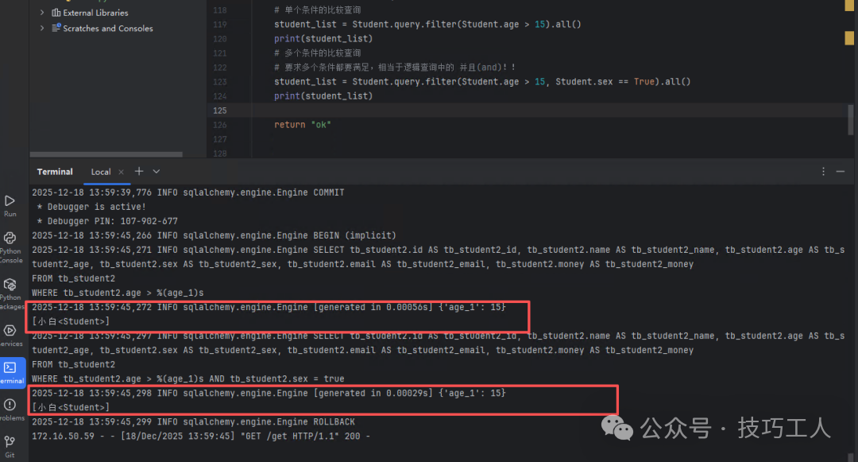
Task: Click the Engine COMMIT log line
Action: click(x=187, y=192)
